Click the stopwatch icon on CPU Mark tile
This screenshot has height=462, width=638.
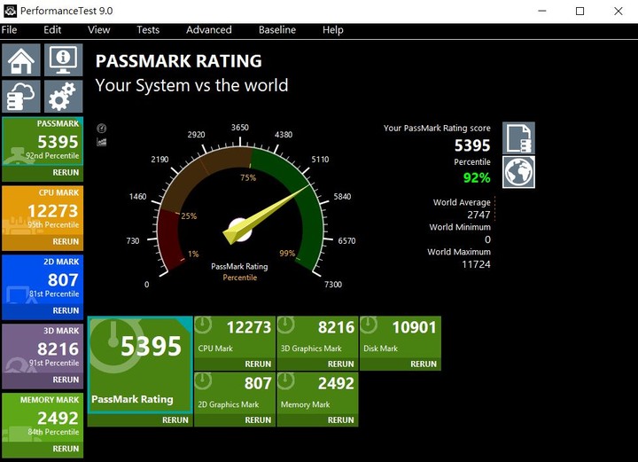coord(204,325)
